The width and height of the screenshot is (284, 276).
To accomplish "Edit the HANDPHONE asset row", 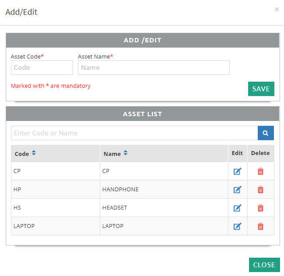I will click(x=237, y=190).
